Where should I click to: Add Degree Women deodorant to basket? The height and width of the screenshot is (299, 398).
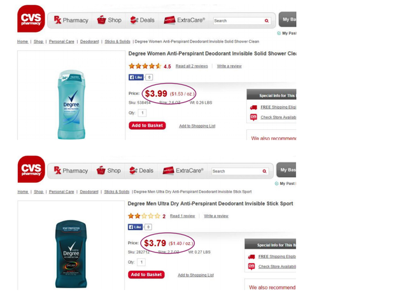point(147,126)
